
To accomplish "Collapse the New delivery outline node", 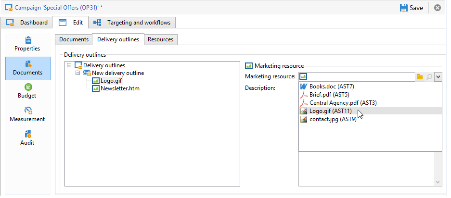I will (x=78, y=73).
